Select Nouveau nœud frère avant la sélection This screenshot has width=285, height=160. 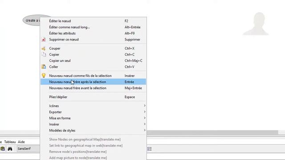[93, 88]
